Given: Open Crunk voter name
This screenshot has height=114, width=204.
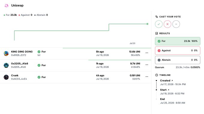Looking at the screenshot, I should [x=15, y=76].
